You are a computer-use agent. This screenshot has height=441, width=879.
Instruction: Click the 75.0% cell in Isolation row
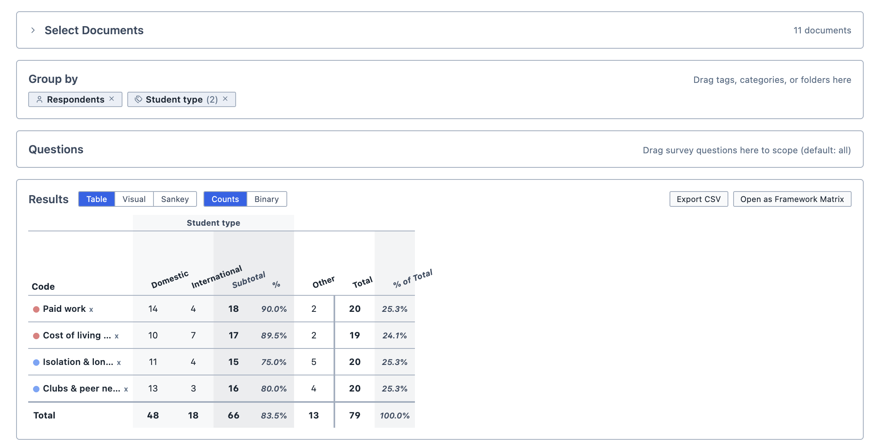click(x=274, y=362)
